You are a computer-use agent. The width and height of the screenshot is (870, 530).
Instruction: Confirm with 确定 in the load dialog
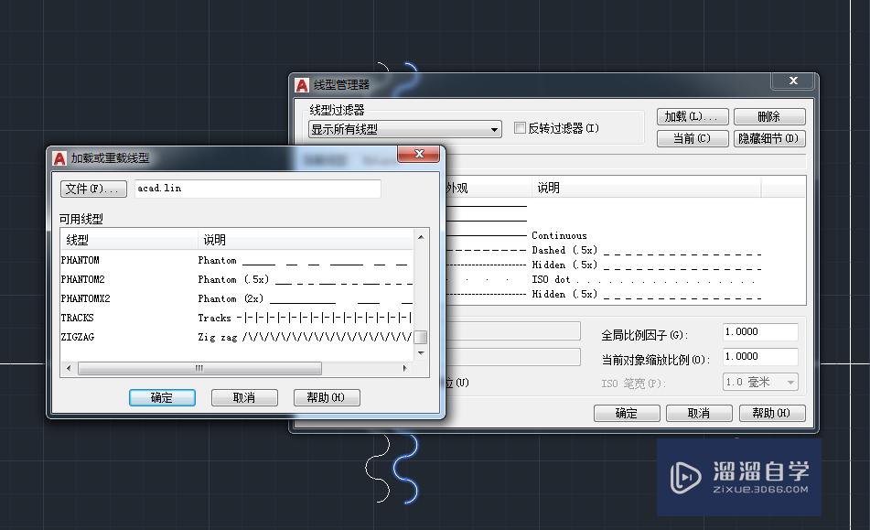162,397
